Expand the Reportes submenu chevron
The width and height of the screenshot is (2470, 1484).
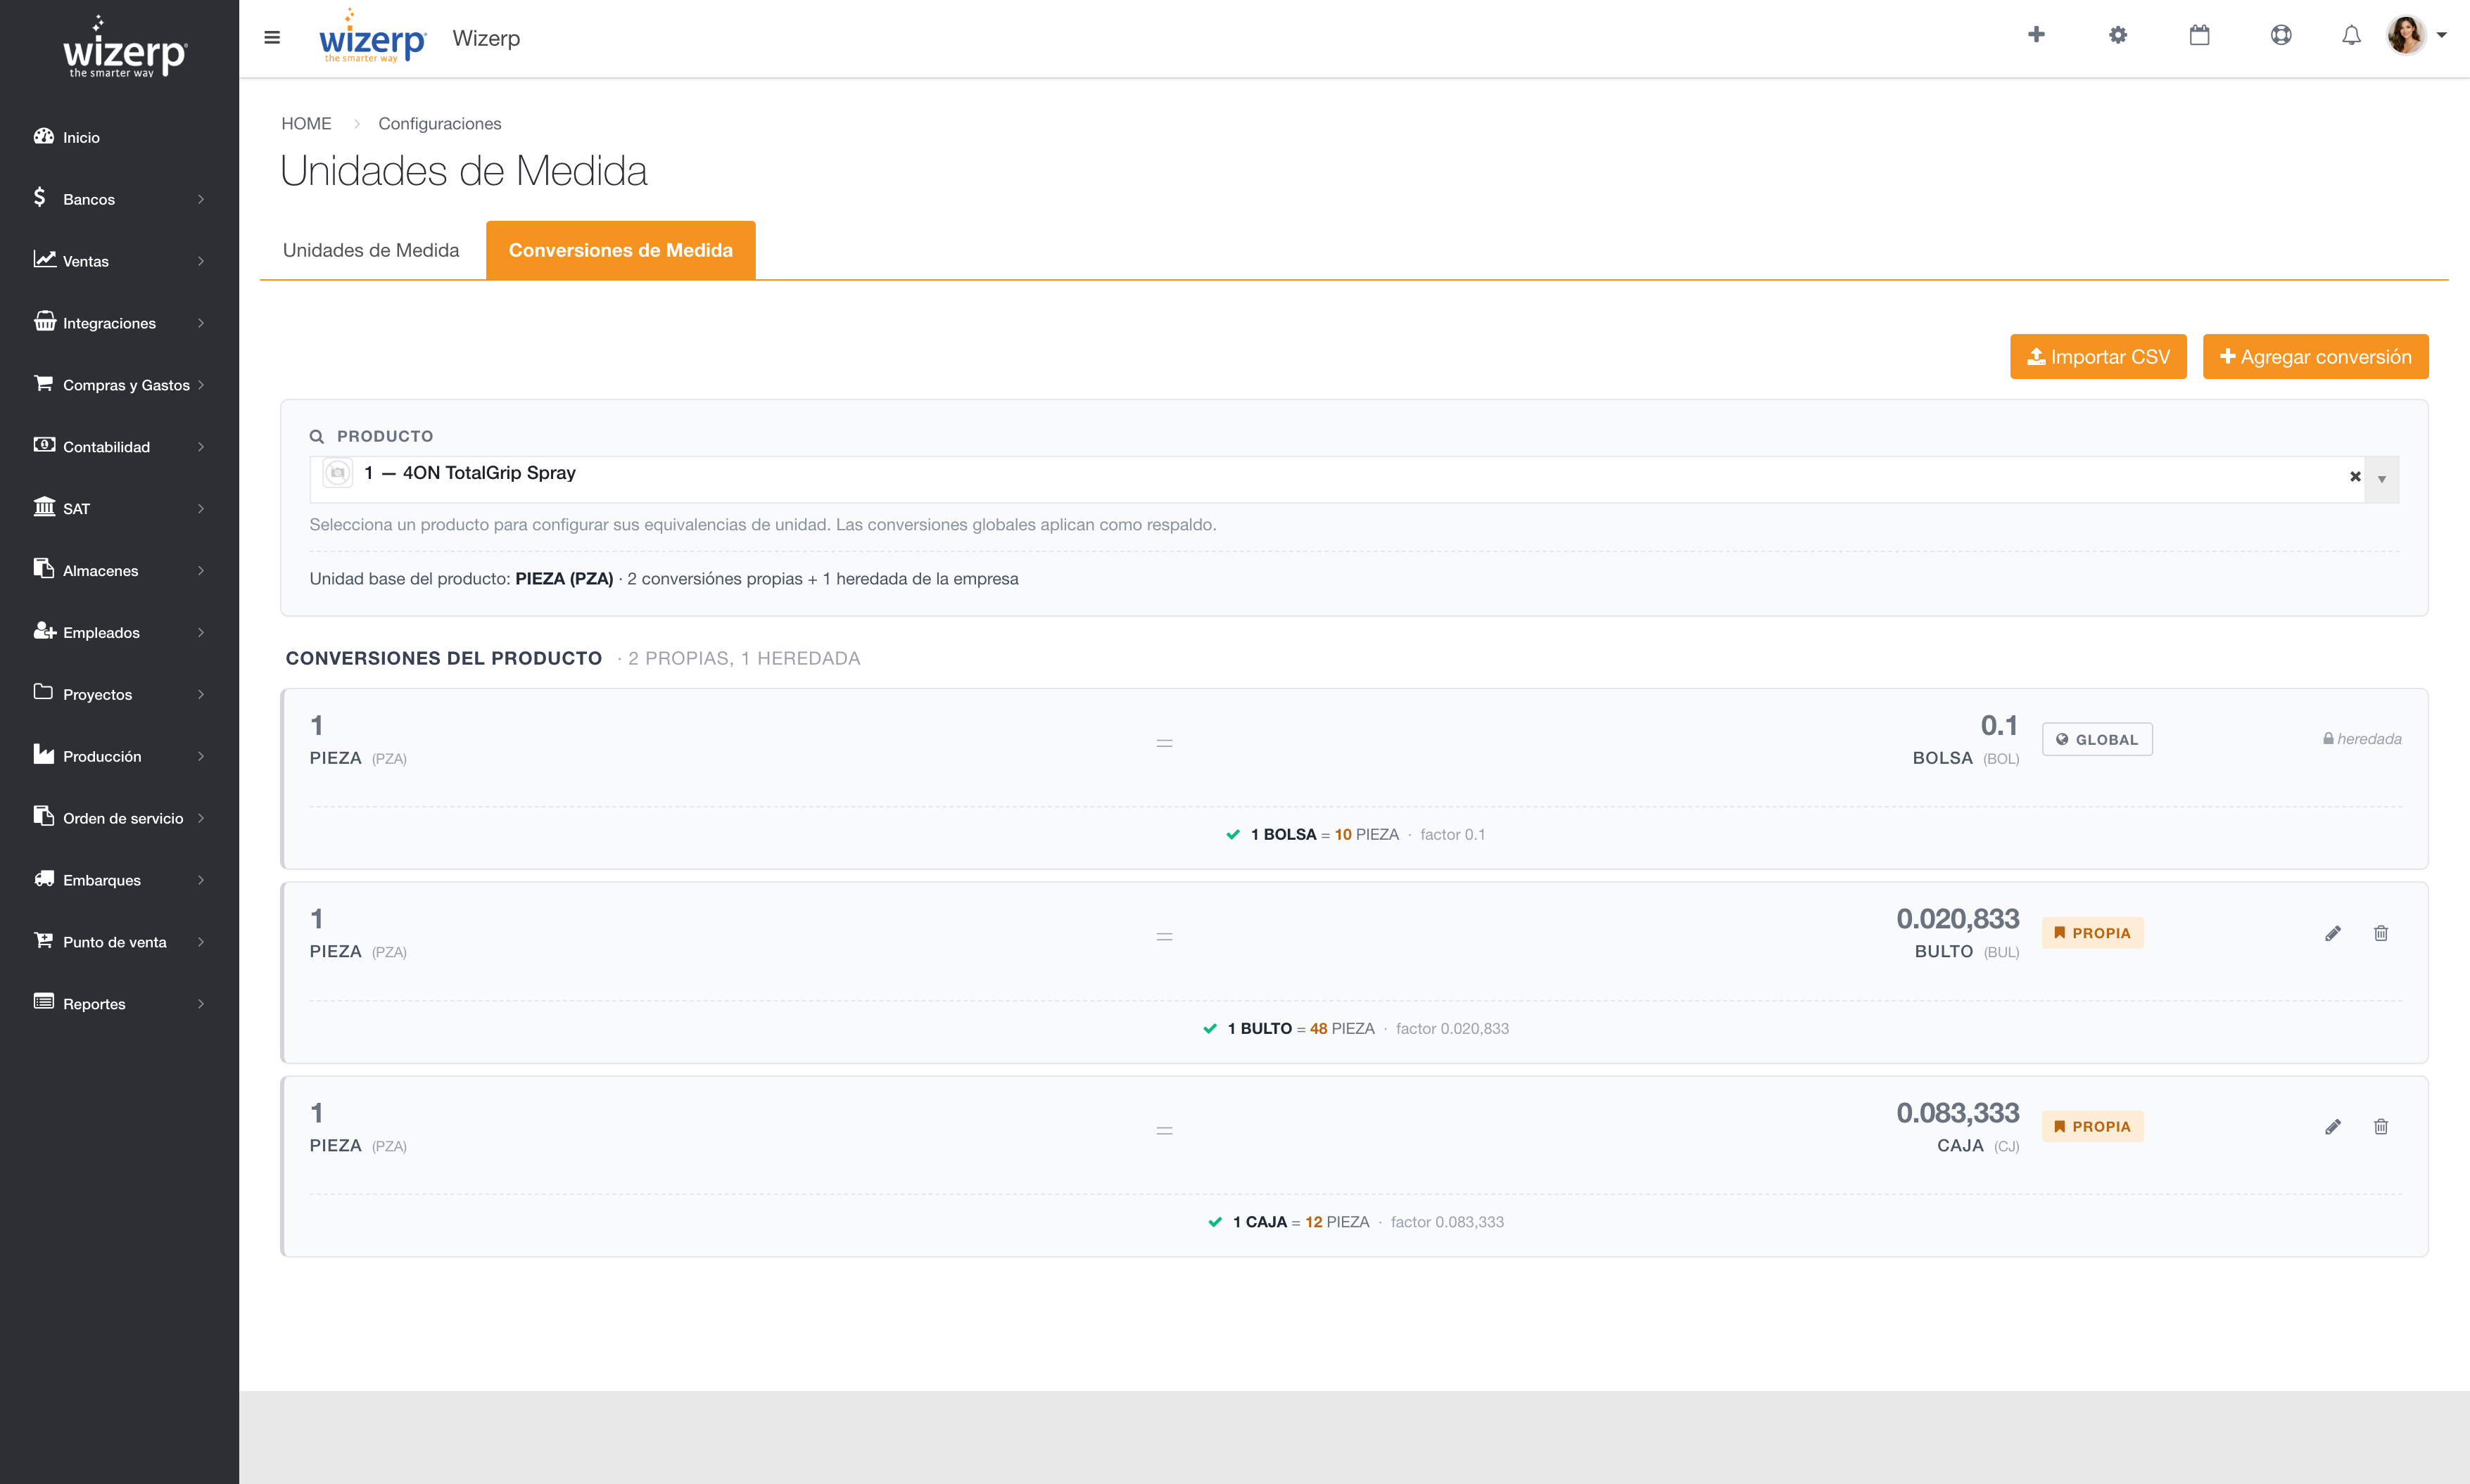(201, 1004)
